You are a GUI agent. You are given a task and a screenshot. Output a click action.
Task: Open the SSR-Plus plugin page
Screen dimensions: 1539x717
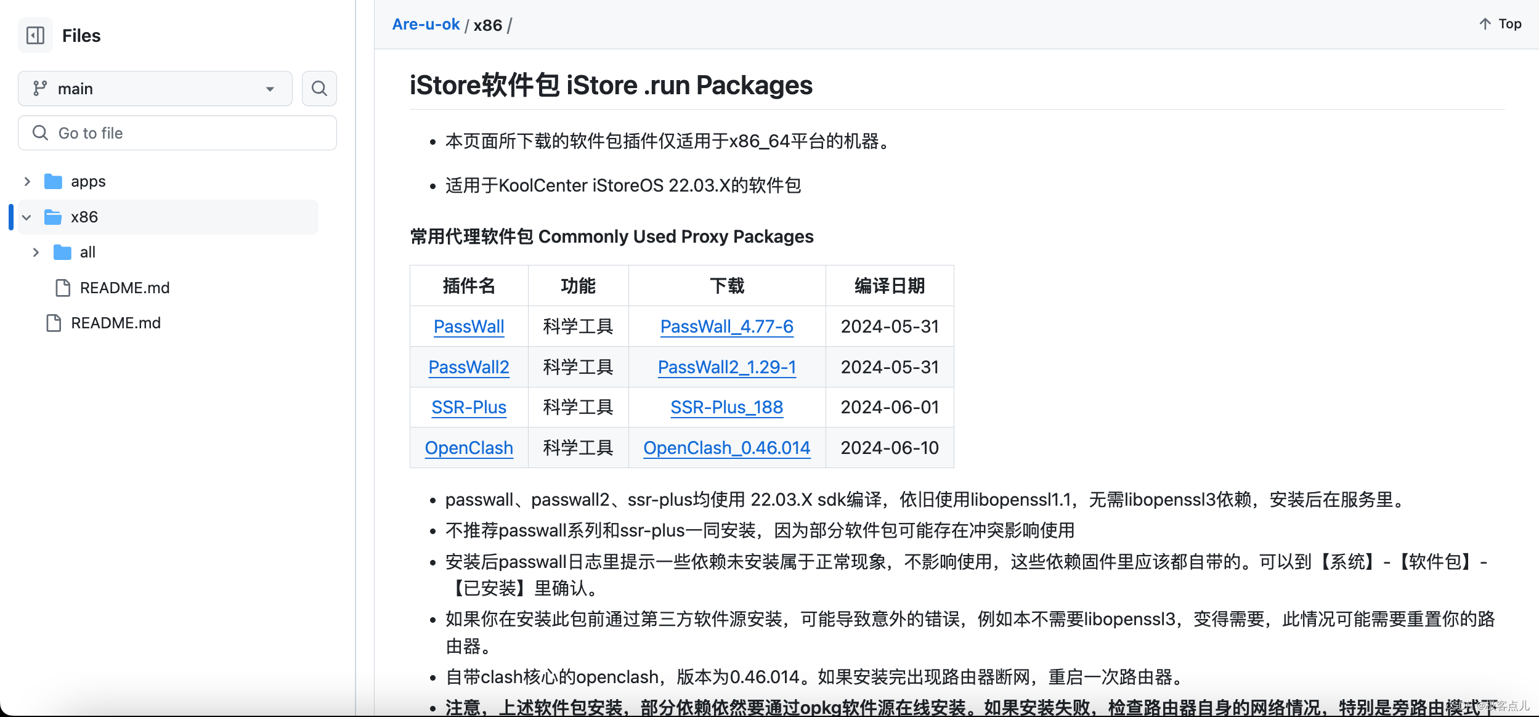(x=468, y=406)
